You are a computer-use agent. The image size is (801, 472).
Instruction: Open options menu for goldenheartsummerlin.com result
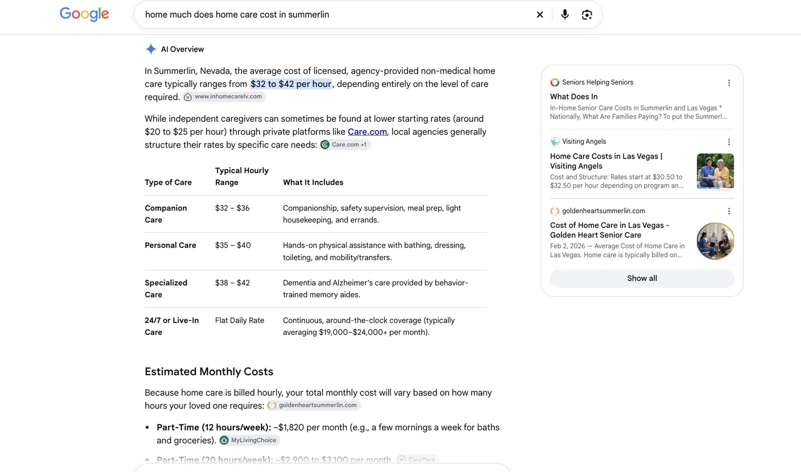(729, 211)
